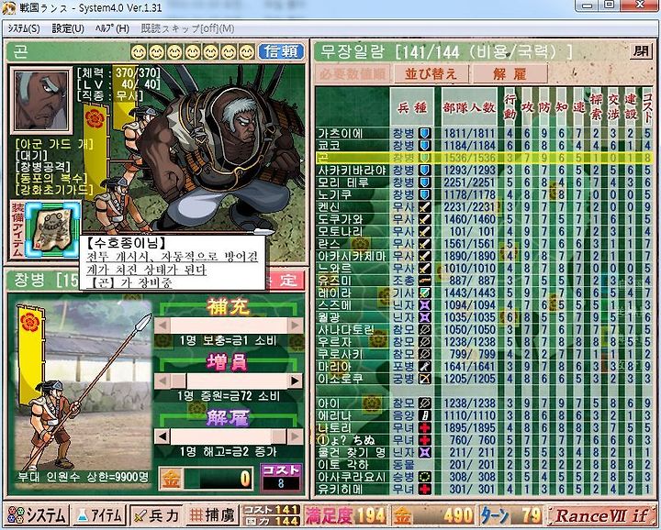
Task: Click left arrow of 補充 slider
Action: pos(162,325)
